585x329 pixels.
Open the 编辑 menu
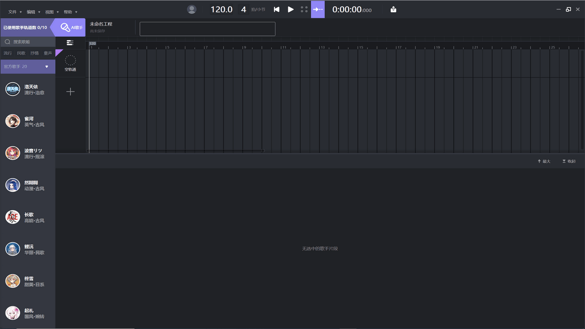(x=31, y=12)
